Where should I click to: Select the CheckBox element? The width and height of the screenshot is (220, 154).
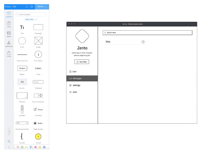(x=38, y=110)
